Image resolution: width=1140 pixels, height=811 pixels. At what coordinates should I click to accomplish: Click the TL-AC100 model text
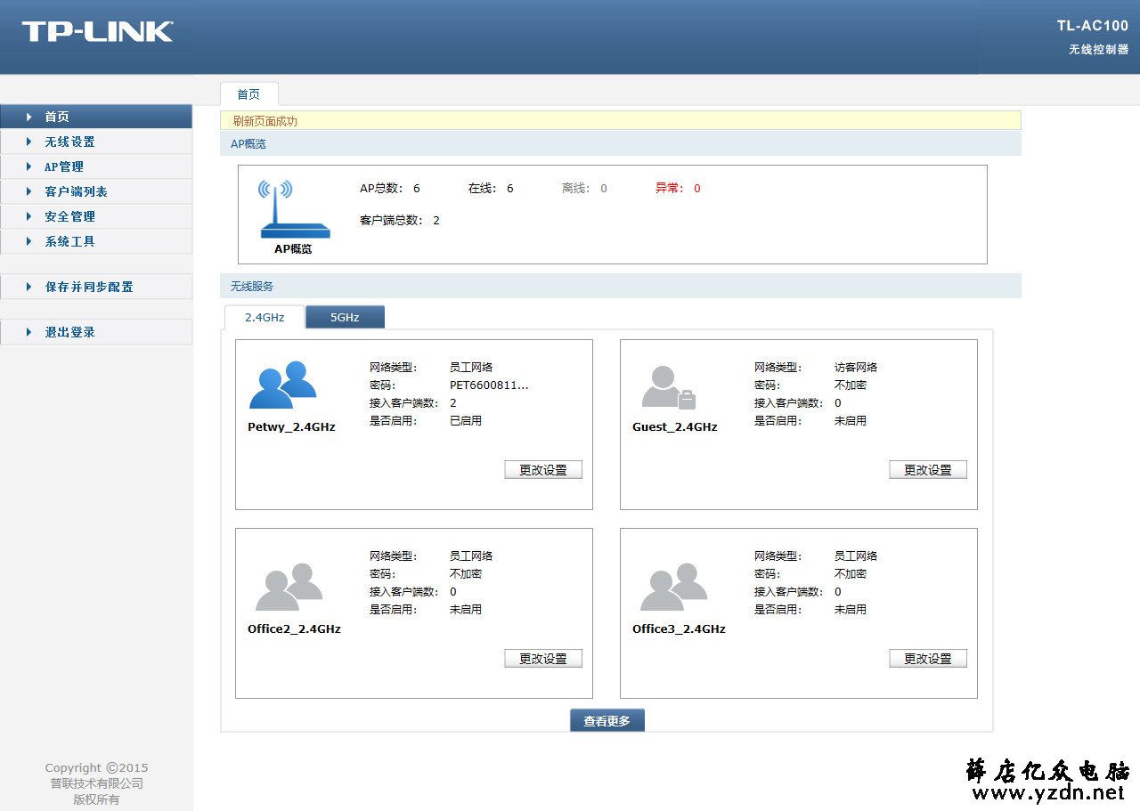[1093, 27]
